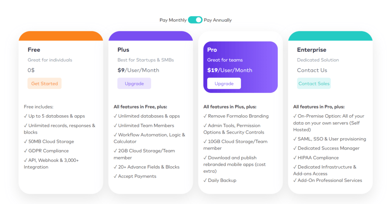Click the checkmark beside GDPR Compliance
Viewport: 390px width, 204px height.
[26, 151]
